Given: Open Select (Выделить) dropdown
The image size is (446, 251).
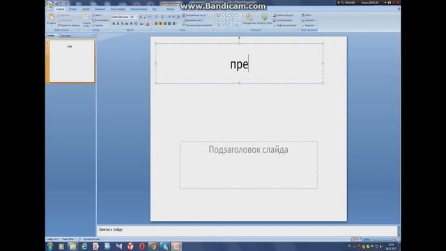Looking at the screenshot, I should click(309, 25).
